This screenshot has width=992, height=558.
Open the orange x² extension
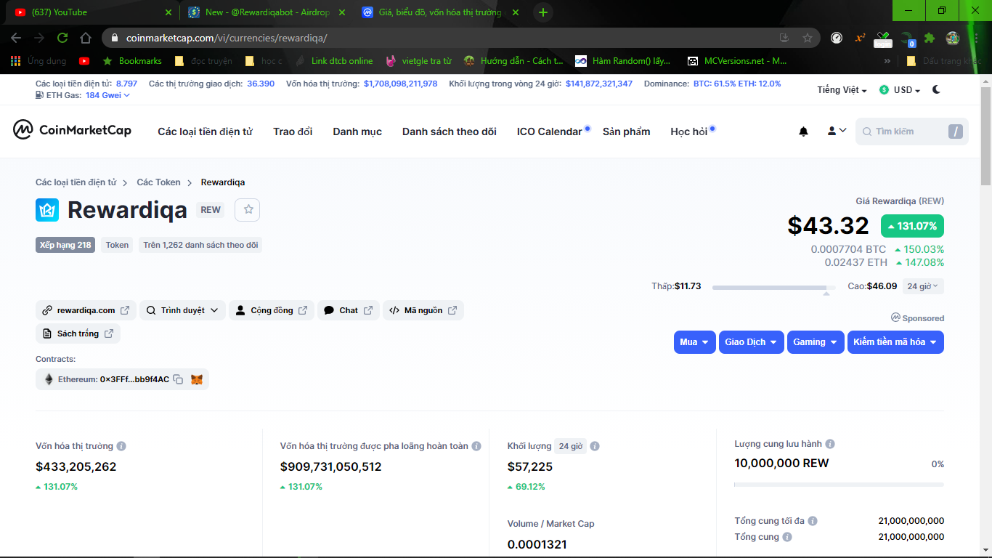860,38
